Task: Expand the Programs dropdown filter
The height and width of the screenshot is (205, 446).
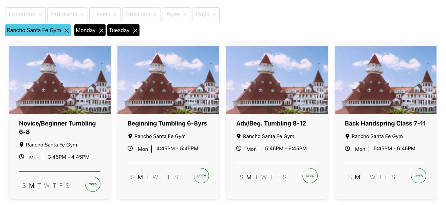Action: tap(68, 14)
